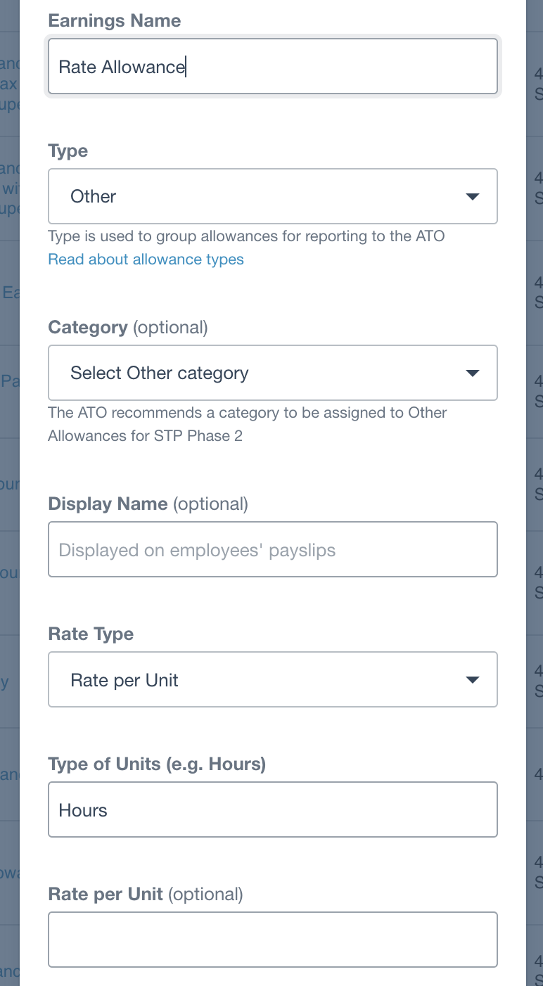Click the dimmed backdrop left of the form

(x=9, y=492)
